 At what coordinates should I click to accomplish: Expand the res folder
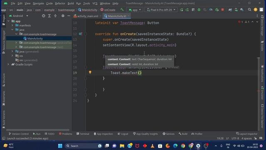click(x=12, y=56)
